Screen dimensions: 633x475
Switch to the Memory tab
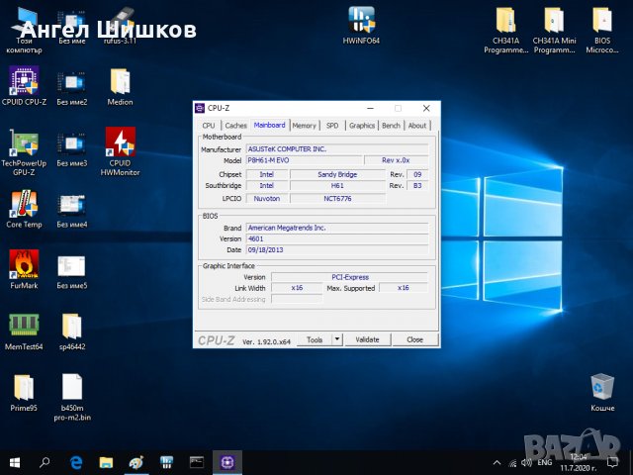point(304,126)
